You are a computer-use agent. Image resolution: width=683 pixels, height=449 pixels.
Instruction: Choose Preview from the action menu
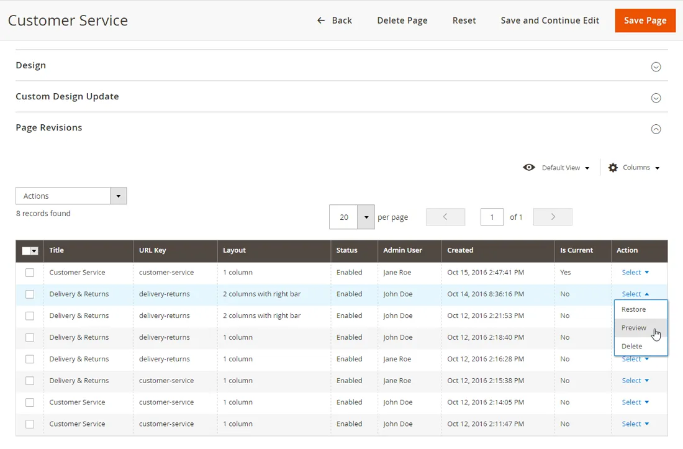pos(641,327)
